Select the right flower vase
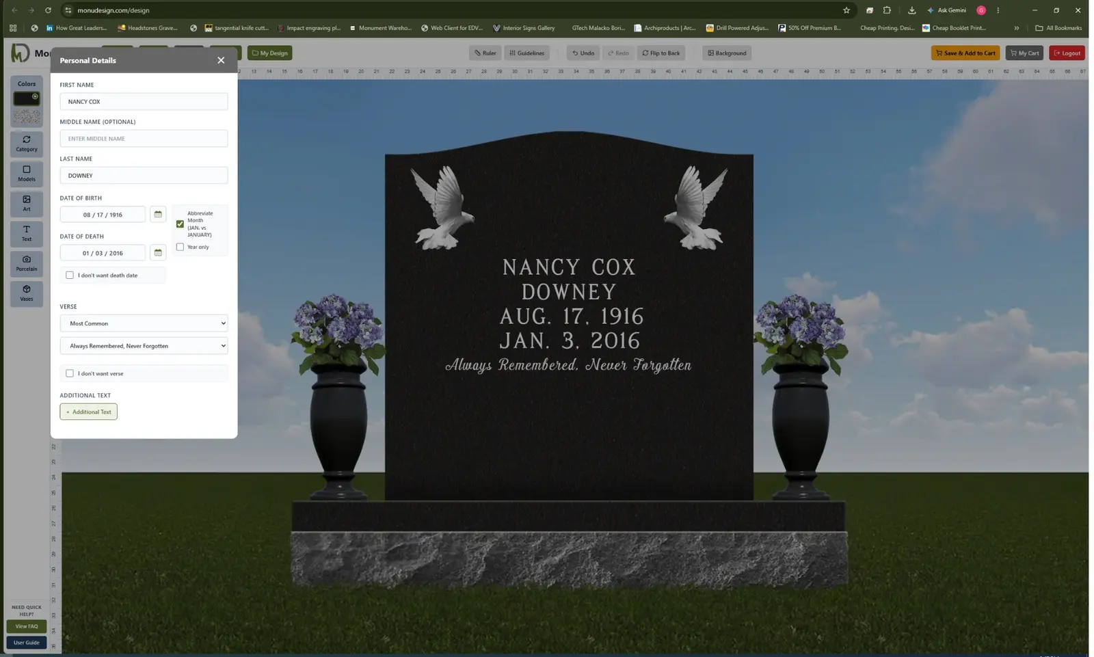The image size is (1094, 657). click(x=801, y=397)
